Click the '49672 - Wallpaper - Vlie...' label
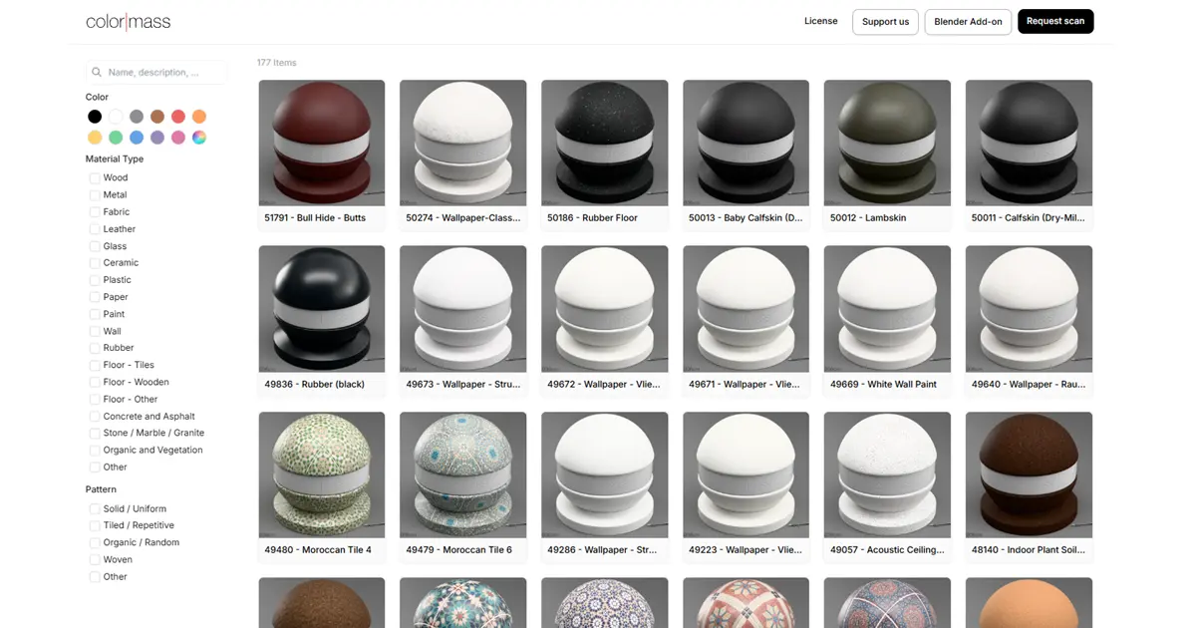 (604, 385)
